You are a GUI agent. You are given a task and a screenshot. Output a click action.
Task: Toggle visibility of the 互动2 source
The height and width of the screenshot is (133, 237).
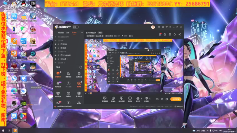point(55,44)
